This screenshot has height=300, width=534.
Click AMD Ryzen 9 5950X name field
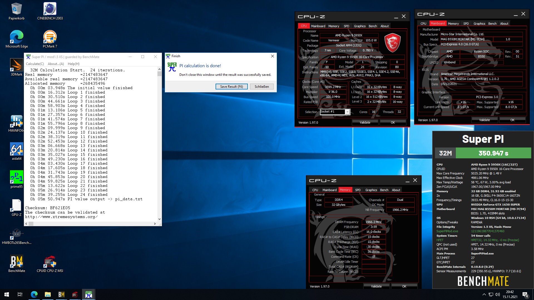(349, 35)
